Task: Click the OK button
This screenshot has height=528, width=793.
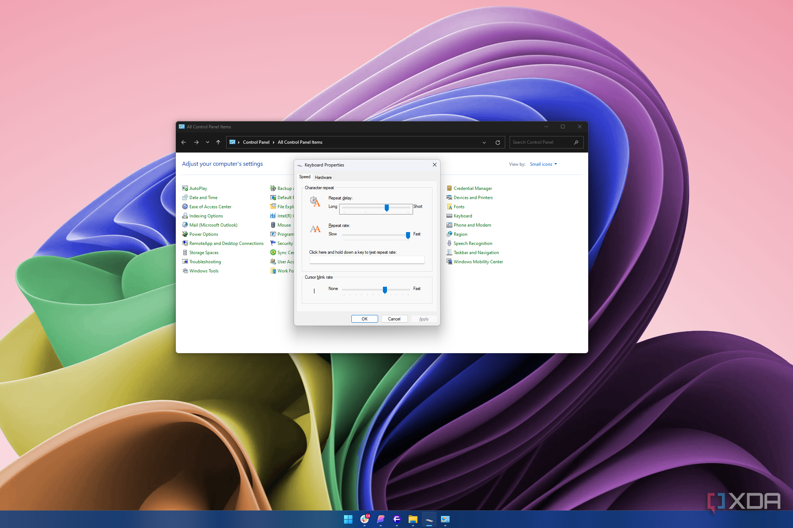Action: (365, 319)
